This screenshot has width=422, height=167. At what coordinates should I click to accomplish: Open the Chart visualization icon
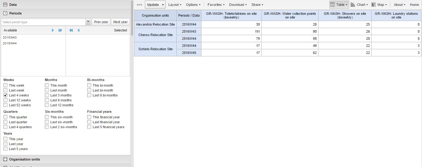tap(353, 5)
